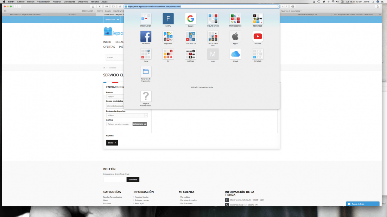Open a new tab with plus button
The height and width of the screenshot is (217, 387).
pos(380,14)
